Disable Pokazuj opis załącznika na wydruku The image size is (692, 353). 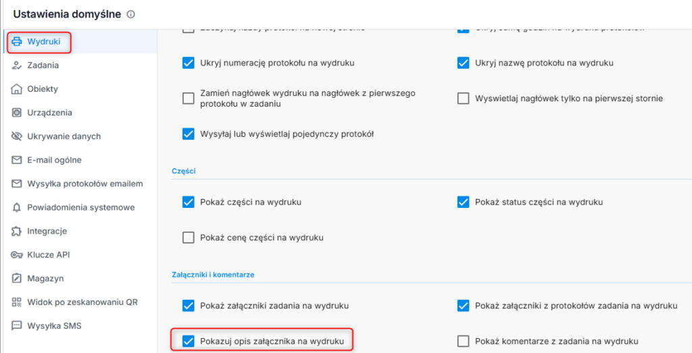pyautogui.click(x=189, y=341)
